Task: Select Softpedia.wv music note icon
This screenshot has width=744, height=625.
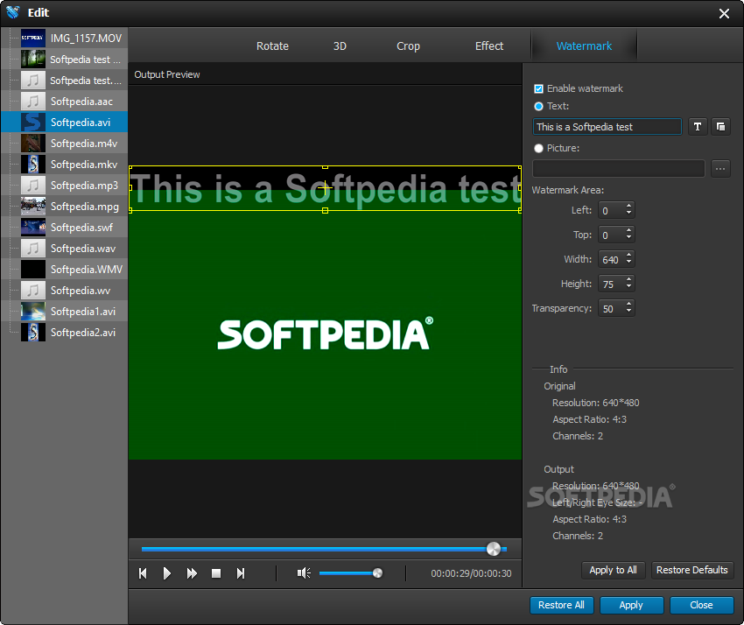Action: click(x=33, y=291)
